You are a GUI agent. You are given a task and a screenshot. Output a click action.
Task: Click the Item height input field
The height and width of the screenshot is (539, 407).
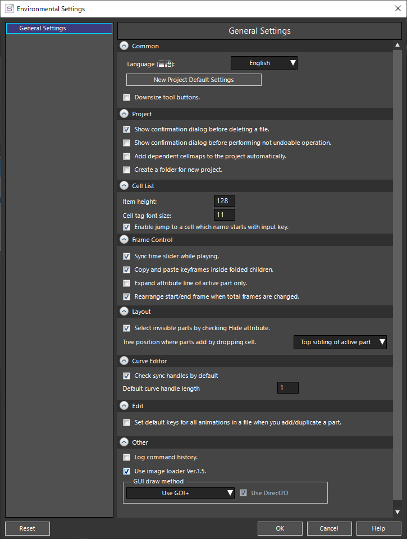(x=225, y=201)
